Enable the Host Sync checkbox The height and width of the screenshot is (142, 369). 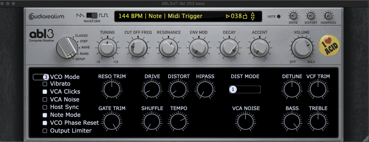pyautogui.click(x=45, y=107)
